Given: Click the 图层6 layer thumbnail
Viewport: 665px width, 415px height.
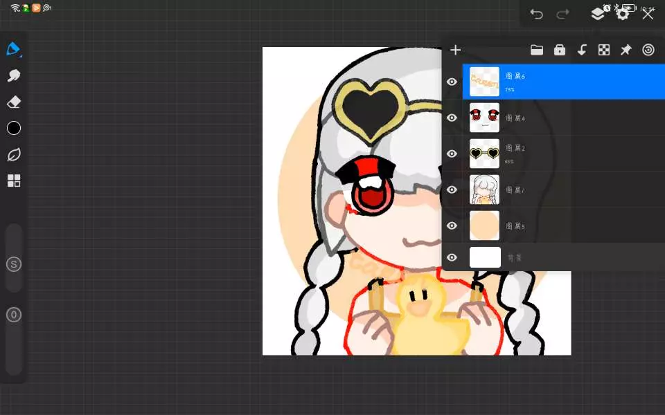Looking at the screenshot, I should [x=484, y=82].
